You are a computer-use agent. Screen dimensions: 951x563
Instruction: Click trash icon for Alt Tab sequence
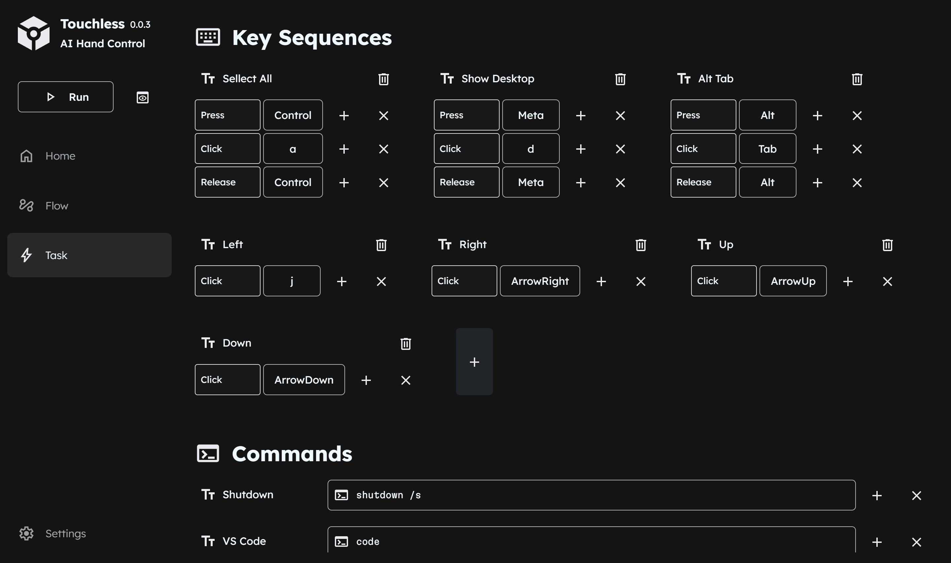coord(857,79)
